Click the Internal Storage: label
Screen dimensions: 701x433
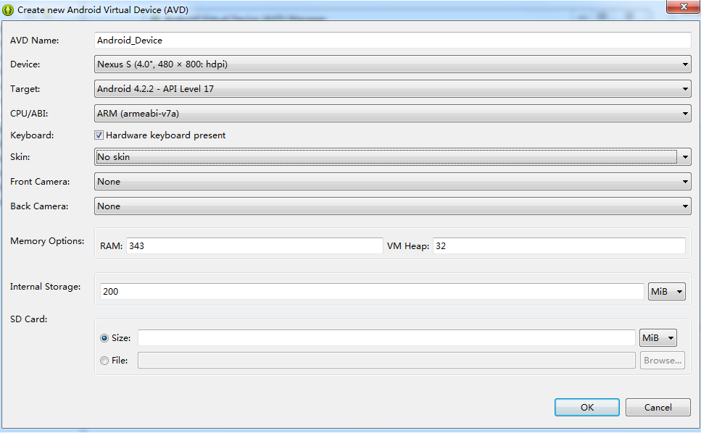45,287
